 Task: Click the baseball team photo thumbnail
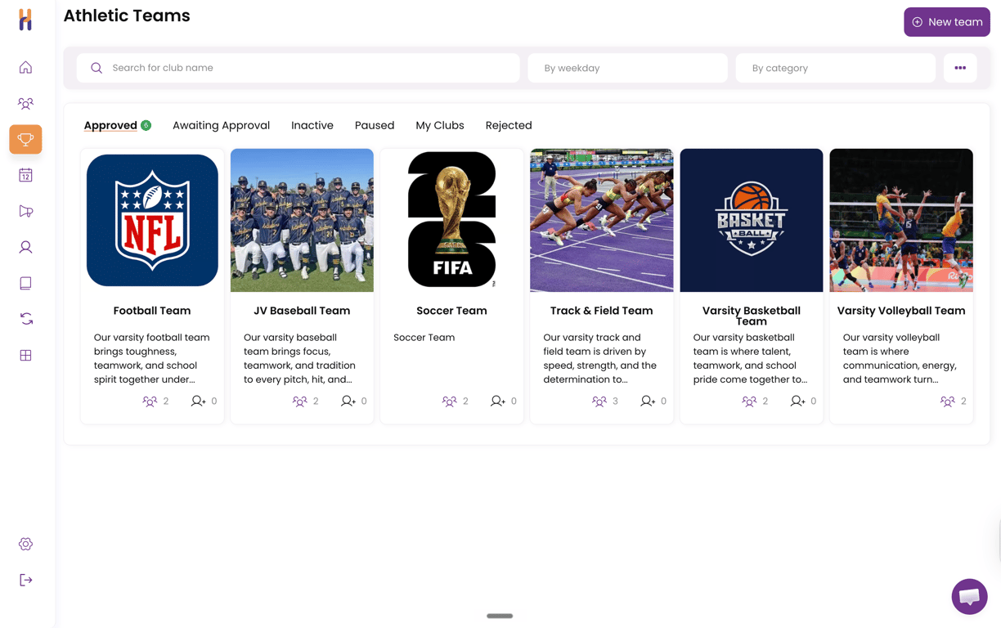302,220
